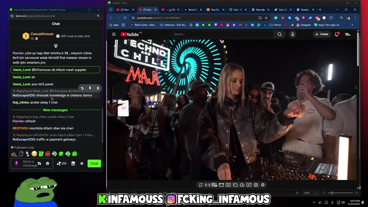Search in Kick popout address bar magnifier
Image resolution: width=368 pixels, height=207 pixels.
98,16
